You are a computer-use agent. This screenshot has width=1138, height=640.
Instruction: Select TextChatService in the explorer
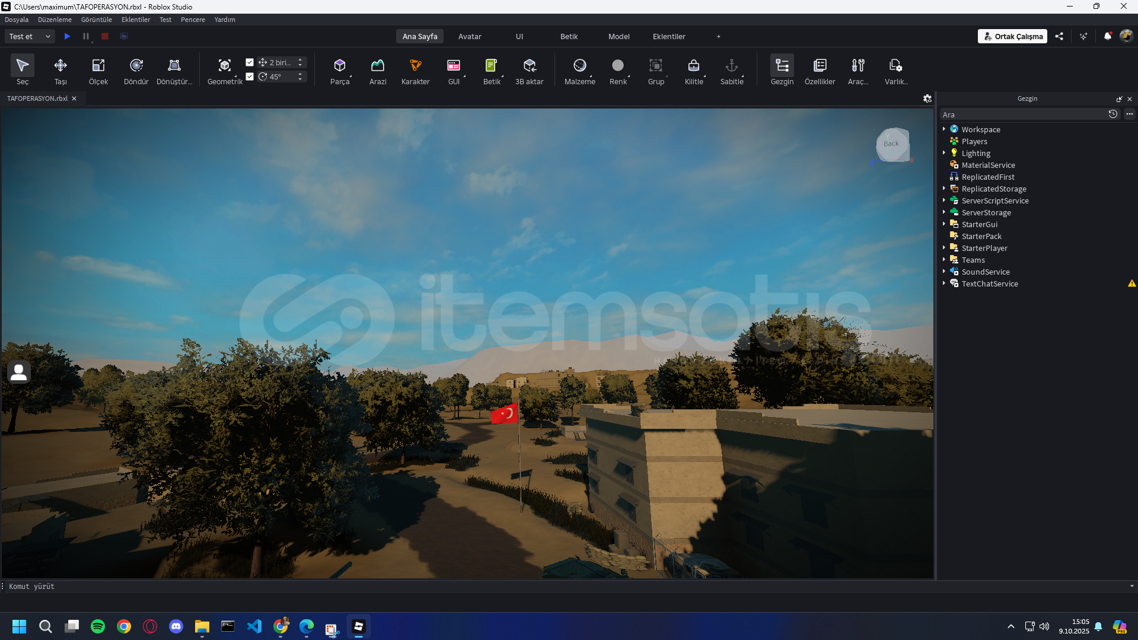click(x=990, y=284)
